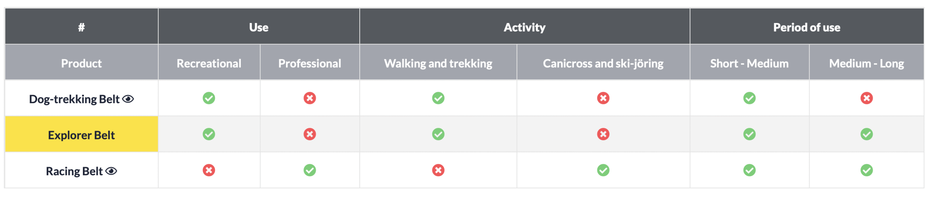The height and width of the screenshot is (200, 934).
Task: Click Dog-trekking Belt's green Recreational checkmark
Action: click(209, 98)
